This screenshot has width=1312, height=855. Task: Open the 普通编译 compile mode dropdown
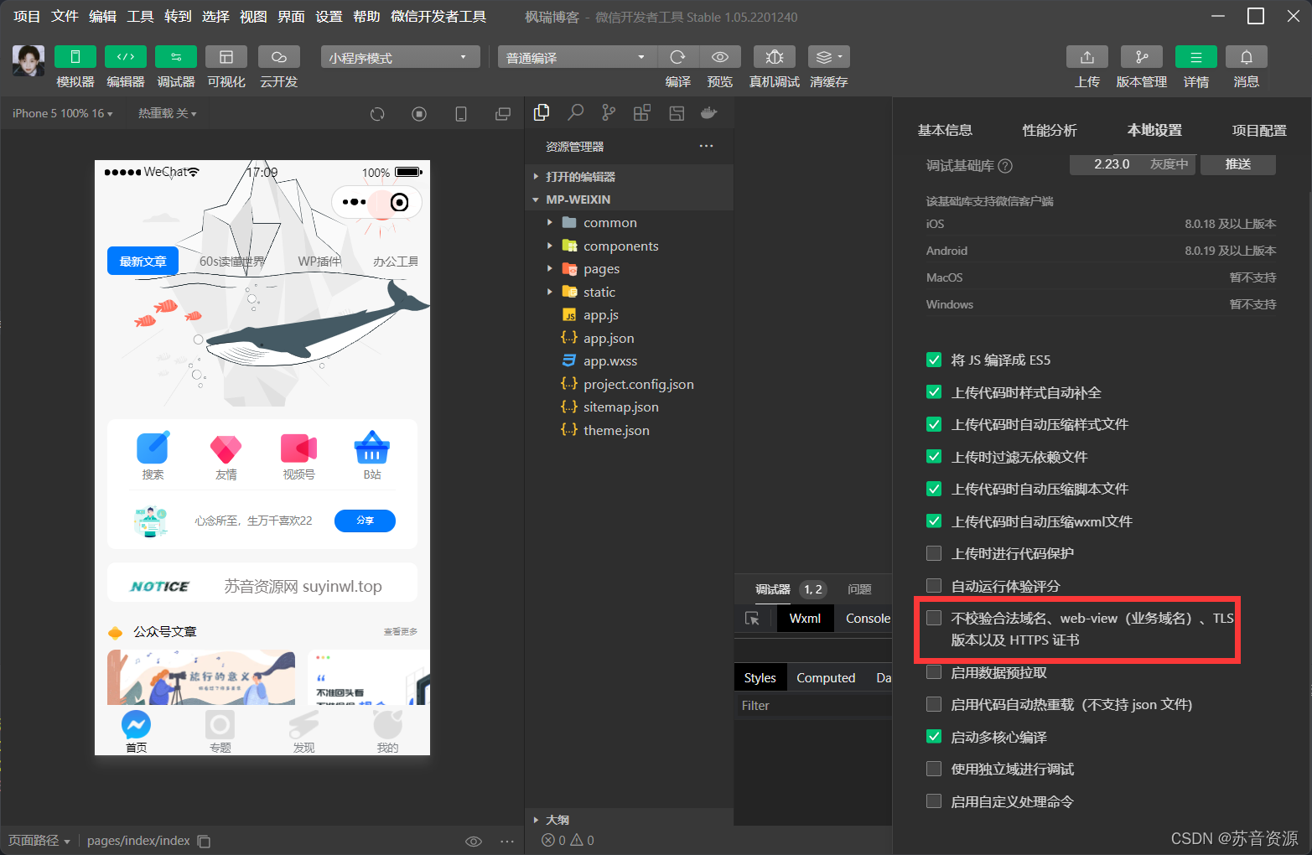pos(578,57)
